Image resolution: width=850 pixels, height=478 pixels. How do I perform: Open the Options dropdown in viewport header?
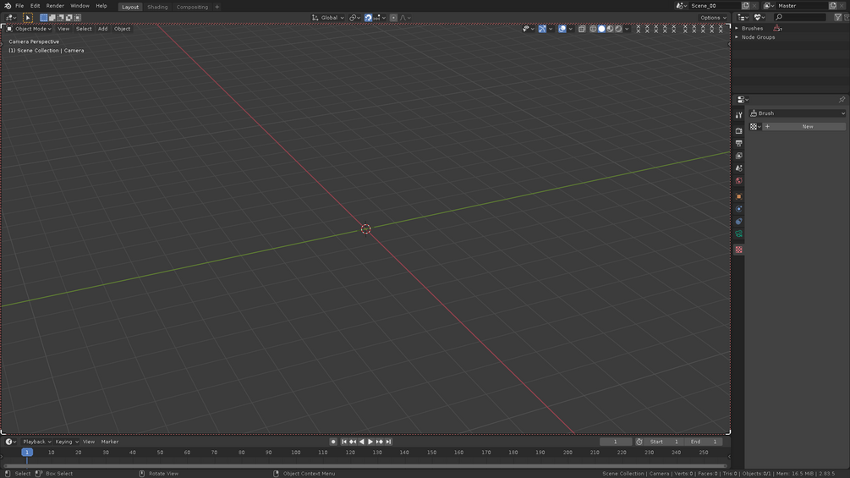click(713, 17)
